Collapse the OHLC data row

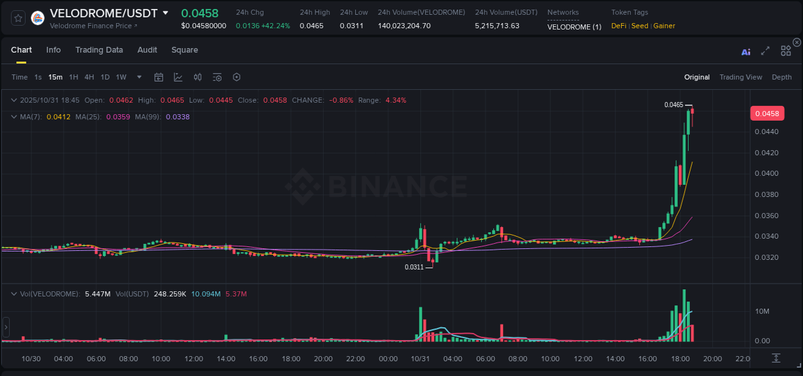(13, 100)
